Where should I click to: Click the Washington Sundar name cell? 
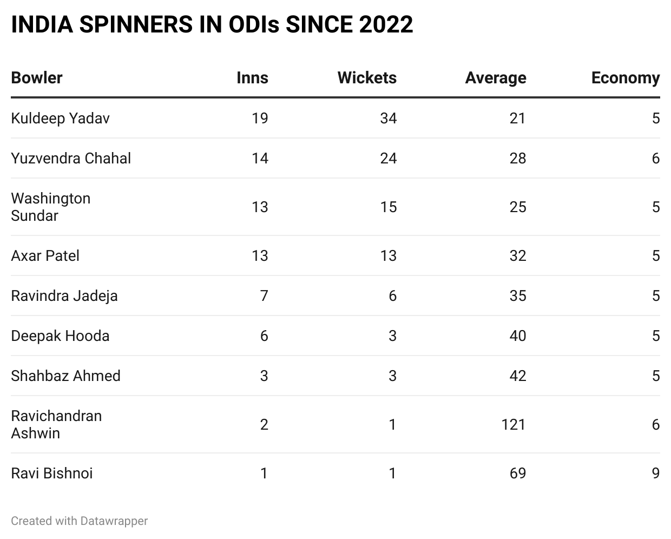[x=51, y=207]
